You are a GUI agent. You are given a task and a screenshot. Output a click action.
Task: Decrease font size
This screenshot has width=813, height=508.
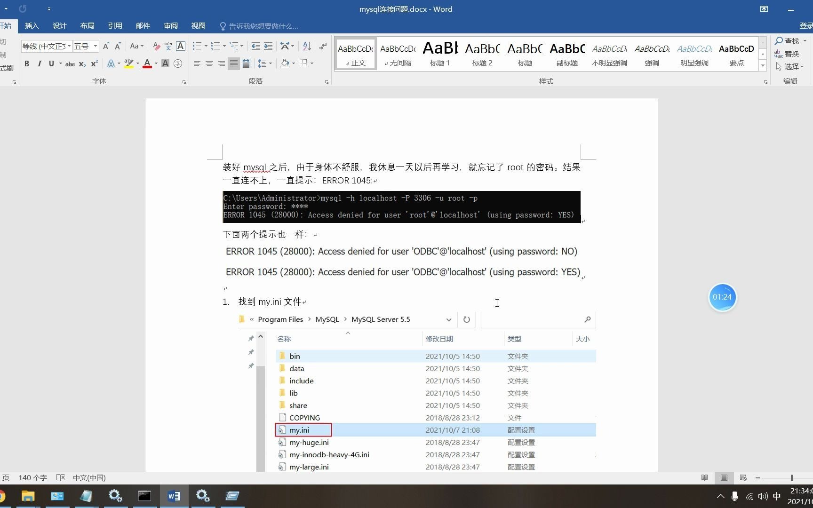[x=118, y=46]
